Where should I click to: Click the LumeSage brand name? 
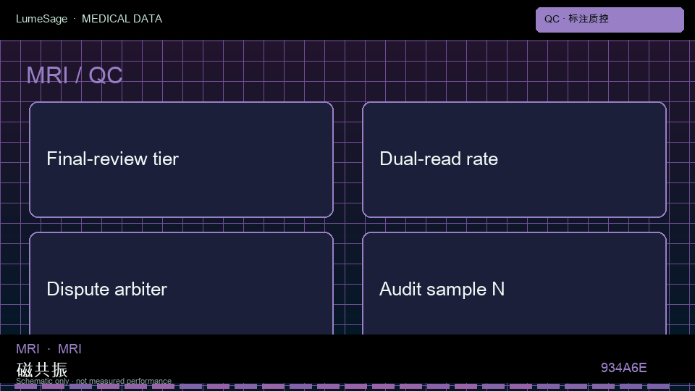(42, 19)
